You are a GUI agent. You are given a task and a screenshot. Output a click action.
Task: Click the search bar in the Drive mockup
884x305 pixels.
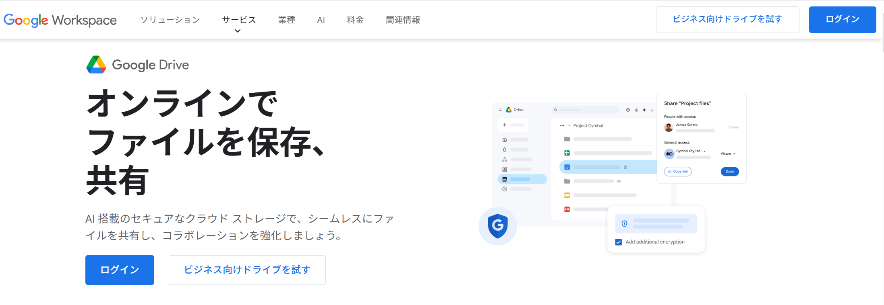(x=585, y=110)
